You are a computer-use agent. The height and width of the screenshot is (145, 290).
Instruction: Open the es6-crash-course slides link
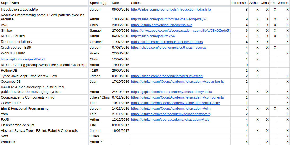click(168, 48)
